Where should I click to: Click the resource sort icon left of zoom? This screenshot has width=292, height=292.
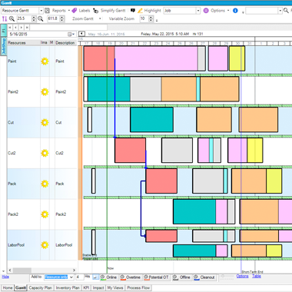click(5, 18)
